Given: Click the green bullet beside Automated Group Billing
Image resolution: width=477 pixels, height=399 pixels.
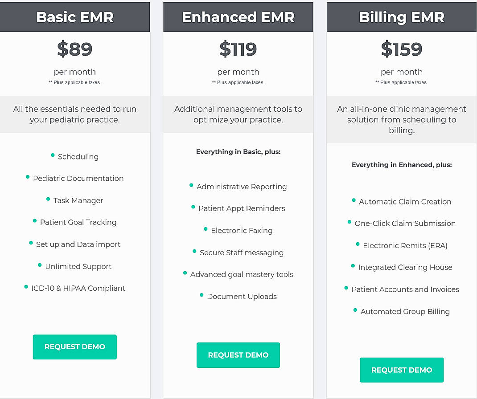Looking at the screenshot, I should (355, 311).
